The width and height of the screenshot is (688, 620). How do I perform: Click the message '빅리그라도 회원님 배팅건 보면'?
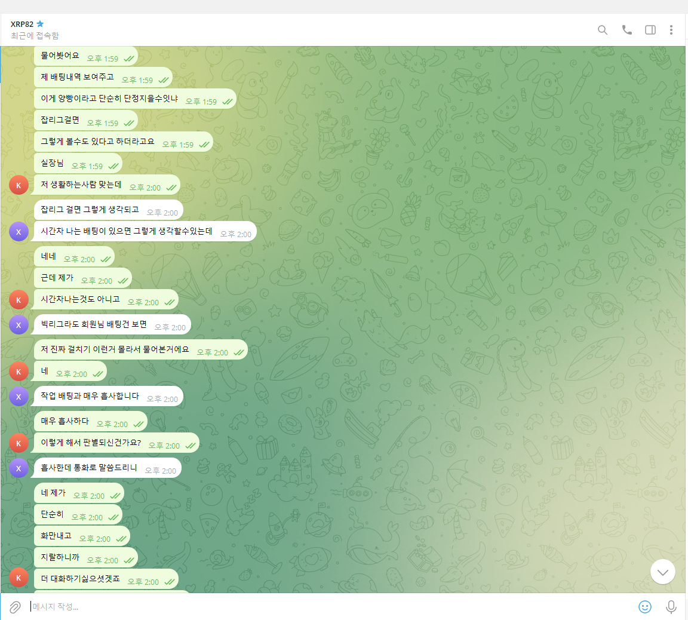pyautogui.click(x=94, y=324)
